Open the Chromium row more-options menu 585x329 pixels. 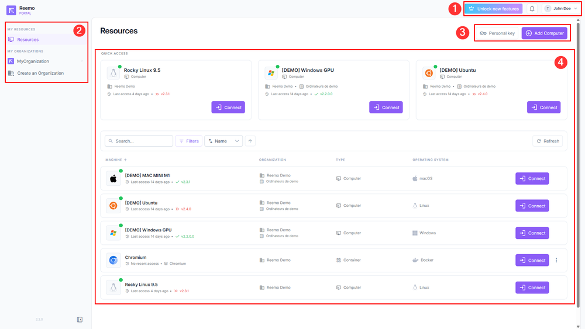pyautogui.click(x=556, y=260)
